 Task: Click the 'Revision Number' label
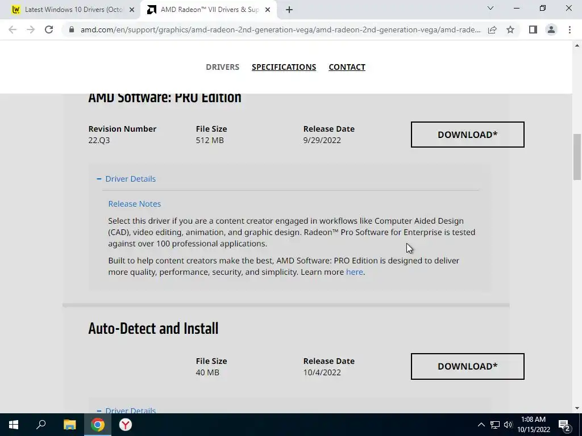click(x=122, y=129)
